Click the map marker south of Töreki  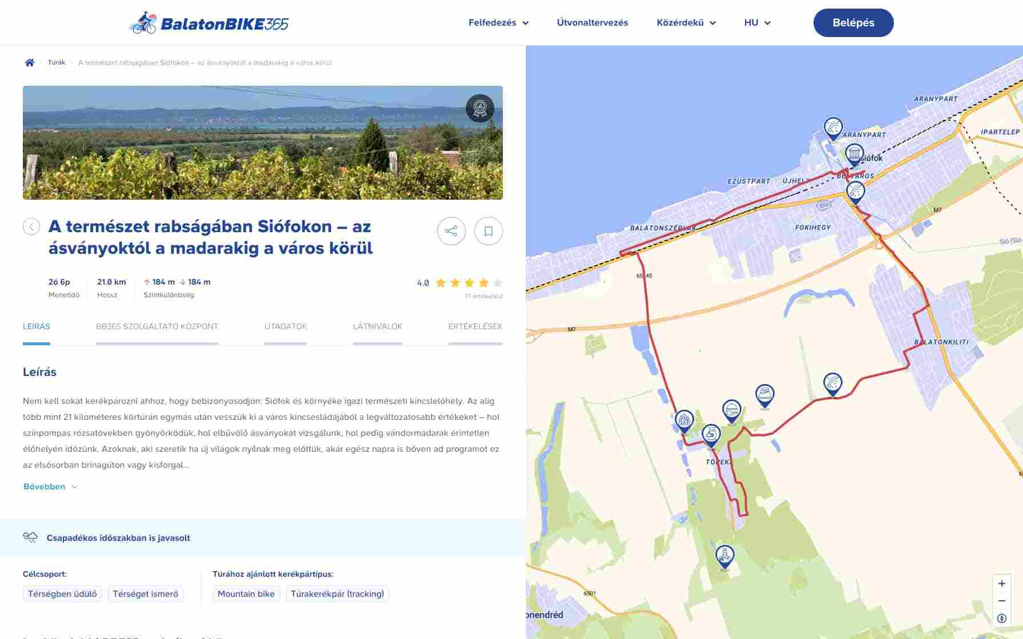724,556
